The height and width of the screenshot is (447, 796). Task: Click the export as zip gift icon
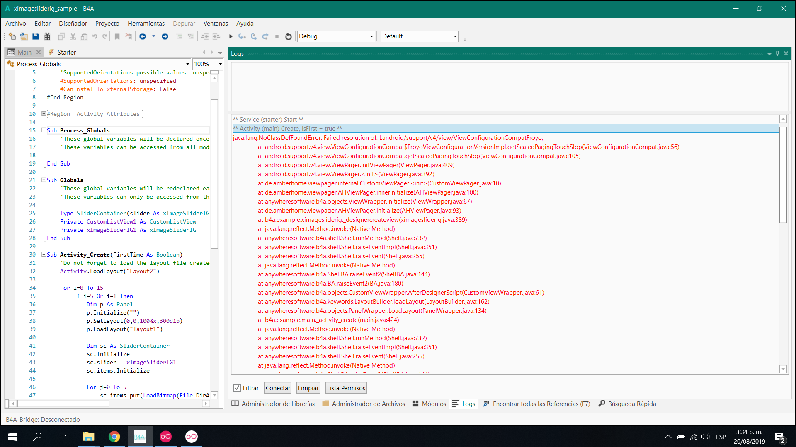click(47, 36)
